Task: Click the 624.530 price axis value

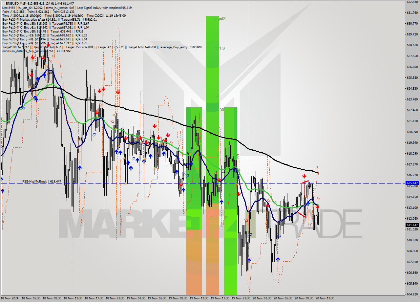Action: (x=412, y=88)
